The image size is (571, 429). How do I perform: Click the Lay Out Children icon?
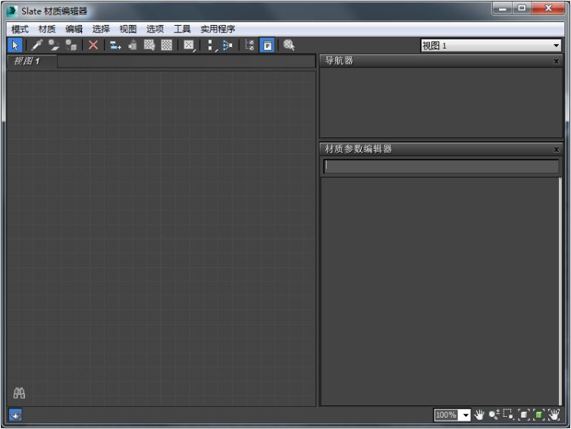pyautogui.click(x=227, y=46)
